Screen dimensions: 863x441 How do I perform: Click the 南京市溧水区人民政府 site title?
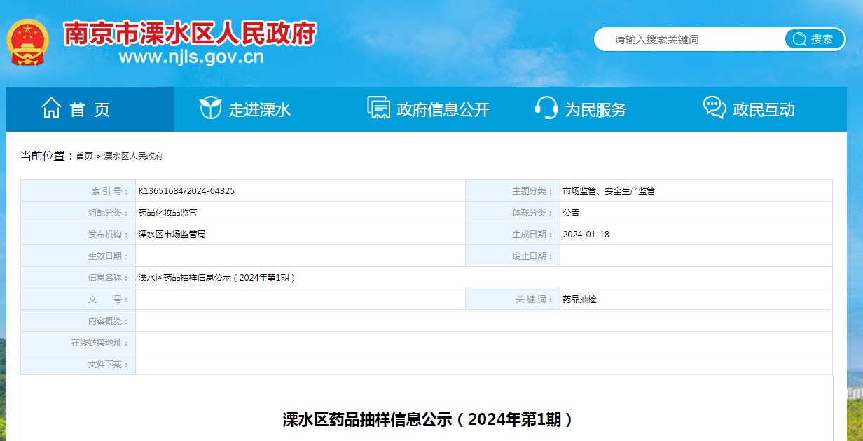(x=190, y=33)
